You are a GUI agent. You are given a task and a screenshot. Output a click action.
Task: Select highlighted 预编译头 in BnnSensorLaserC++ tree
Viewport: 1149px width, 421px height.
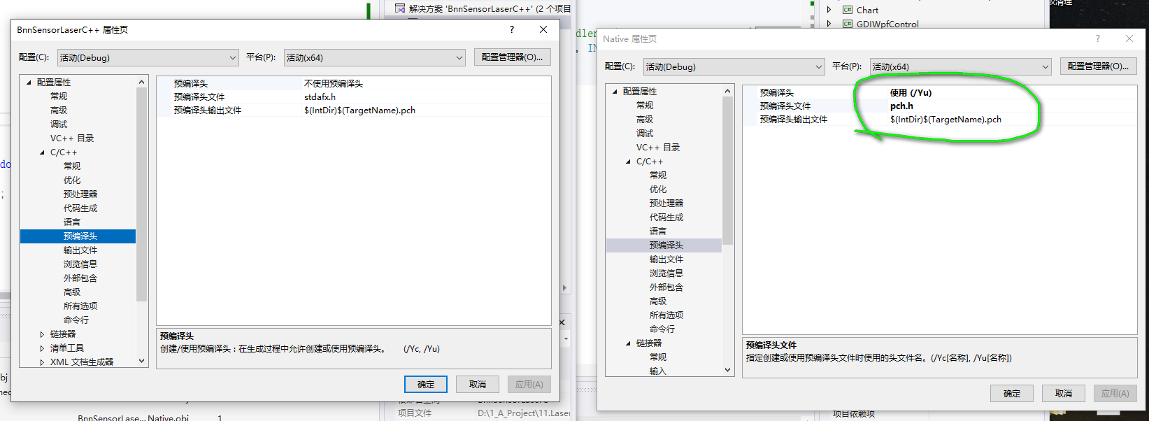point(80,236)
